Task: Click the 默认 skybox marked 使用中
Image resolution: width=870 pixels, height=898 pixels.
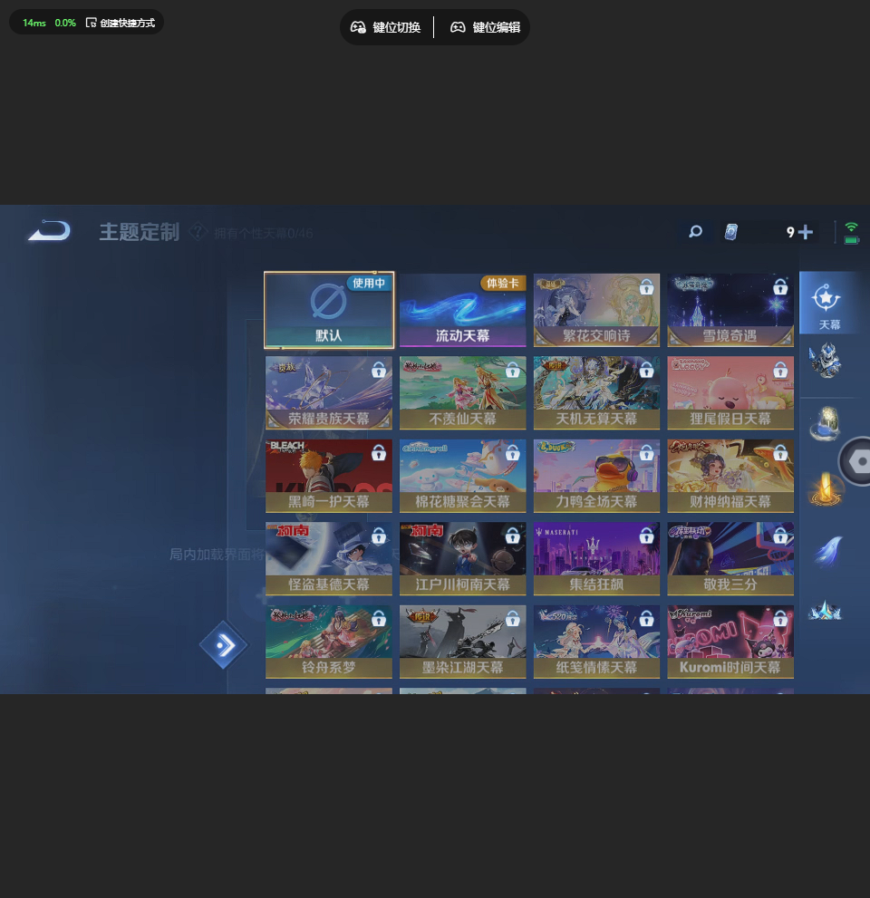Action: 329,310
